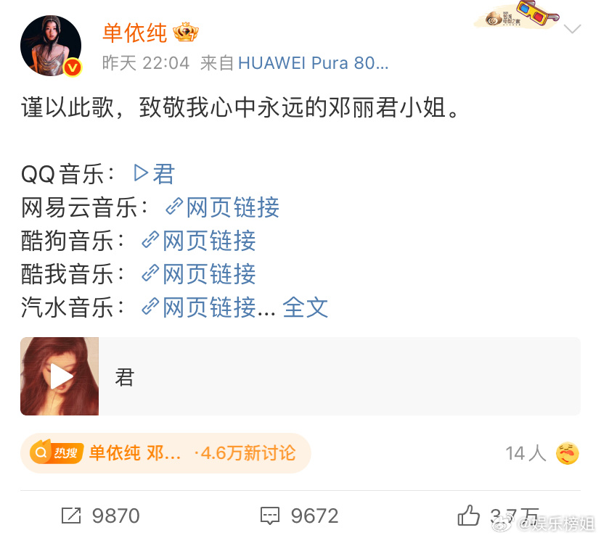Open the 单依纯 username link
Viewport: 601px width, 538px height.
[135, 33]
